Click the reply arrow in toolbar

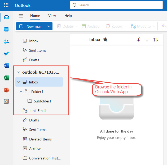pos(164,26)
